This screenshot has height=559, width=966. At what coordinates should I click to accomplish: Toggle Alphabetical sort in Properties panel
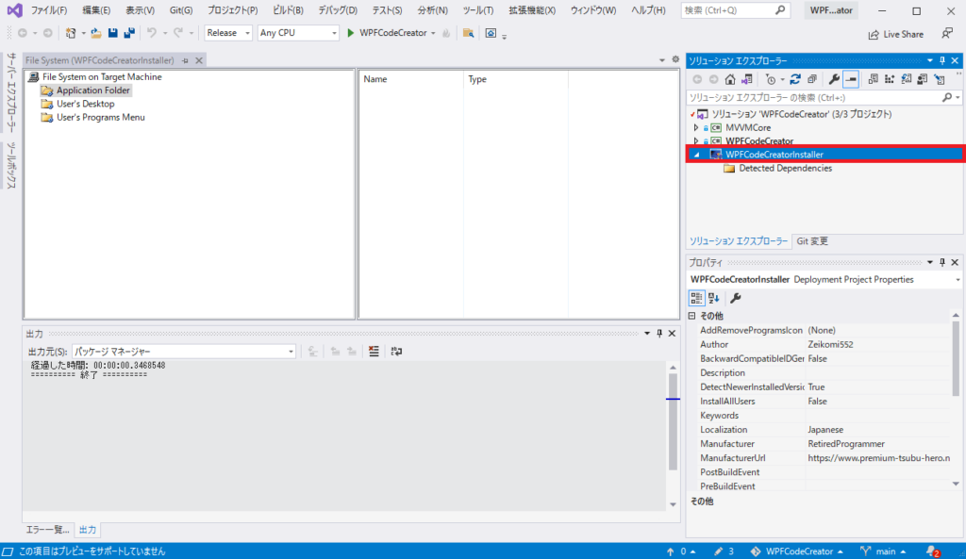tap(714, 299)
